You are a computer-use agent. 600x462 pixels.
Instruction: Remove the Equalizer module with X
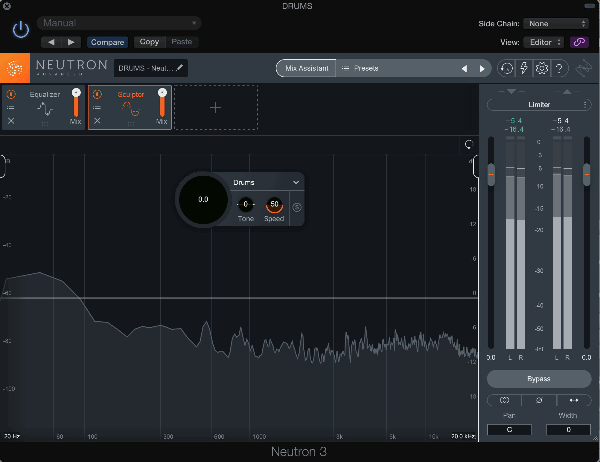(11, 121)
